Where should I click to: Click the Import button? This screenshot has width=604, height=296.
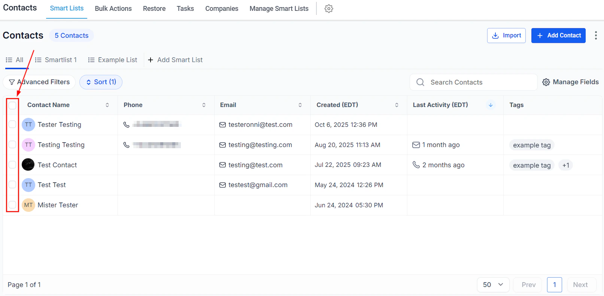pyautogui.click(x=506, y=36)
